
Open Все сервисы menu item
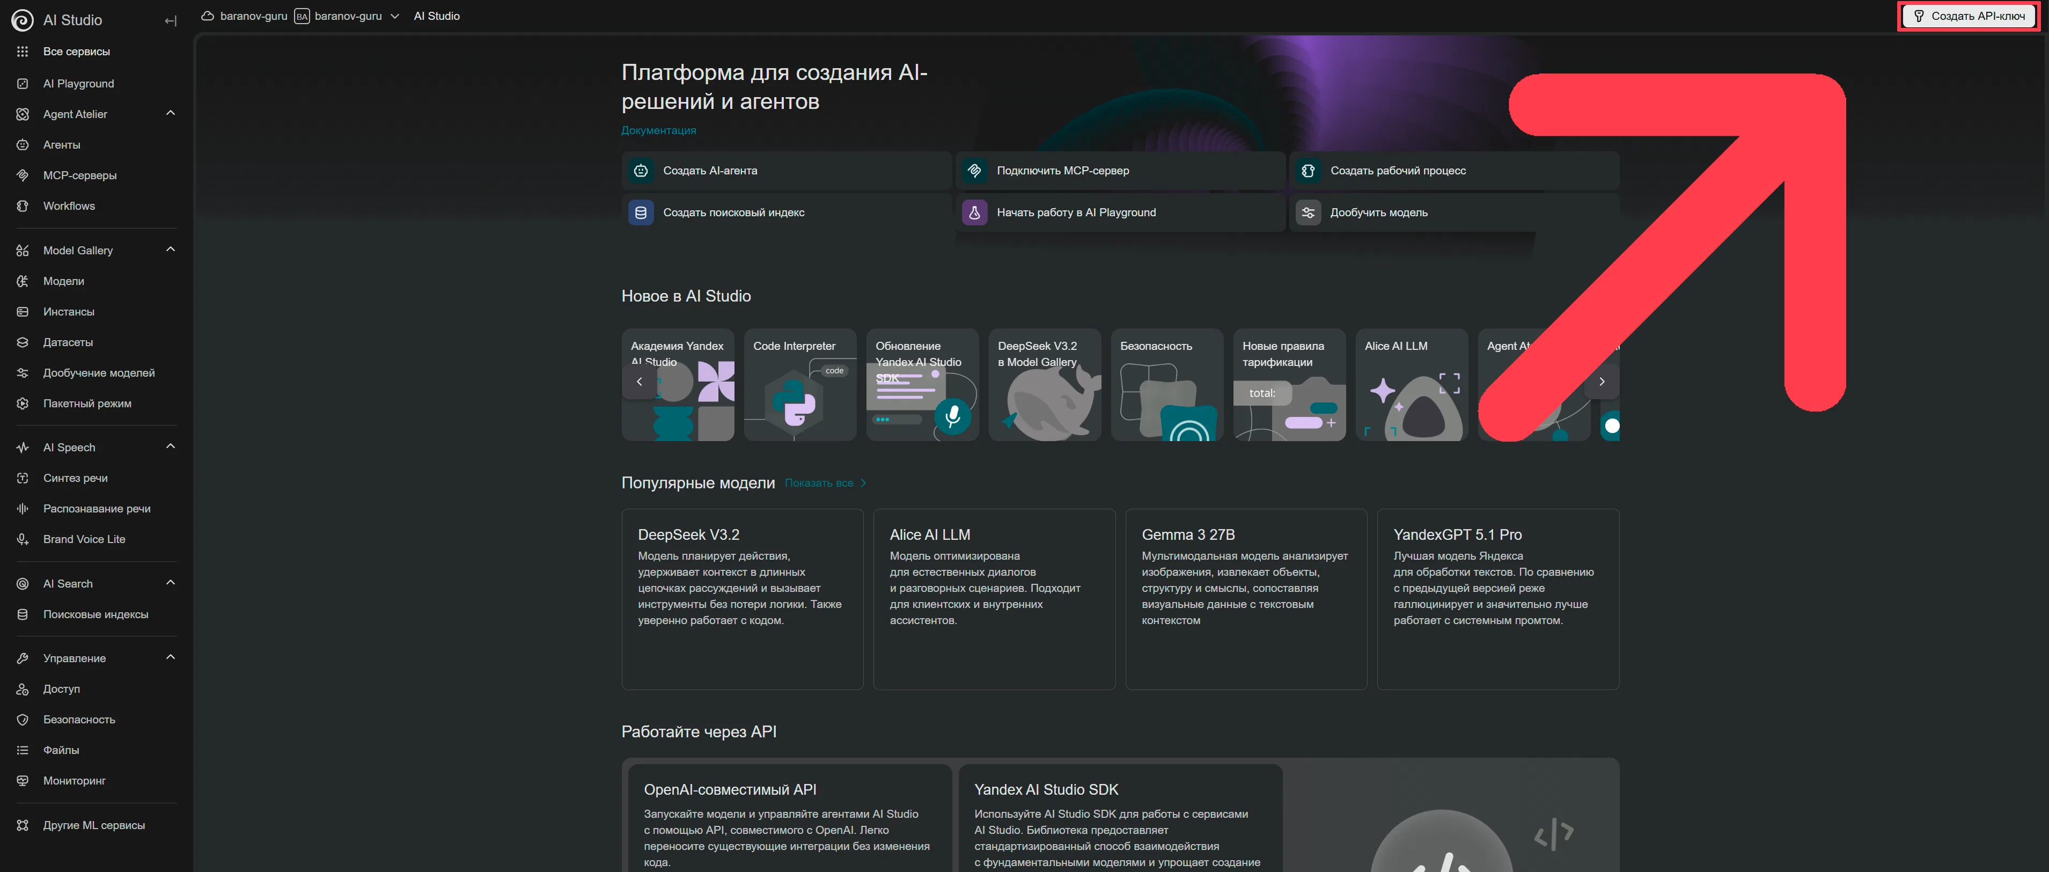point(96,52)
